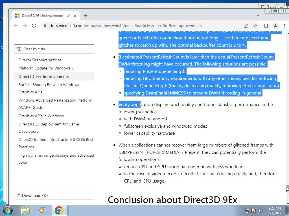Click 'fullscreen exclusive and windowed modes' text
Screen dimensions: 289x216
point(165,126)
